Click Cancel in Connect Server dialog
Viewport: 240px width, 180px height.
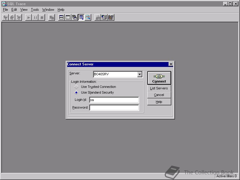click(x=159, y=95)
